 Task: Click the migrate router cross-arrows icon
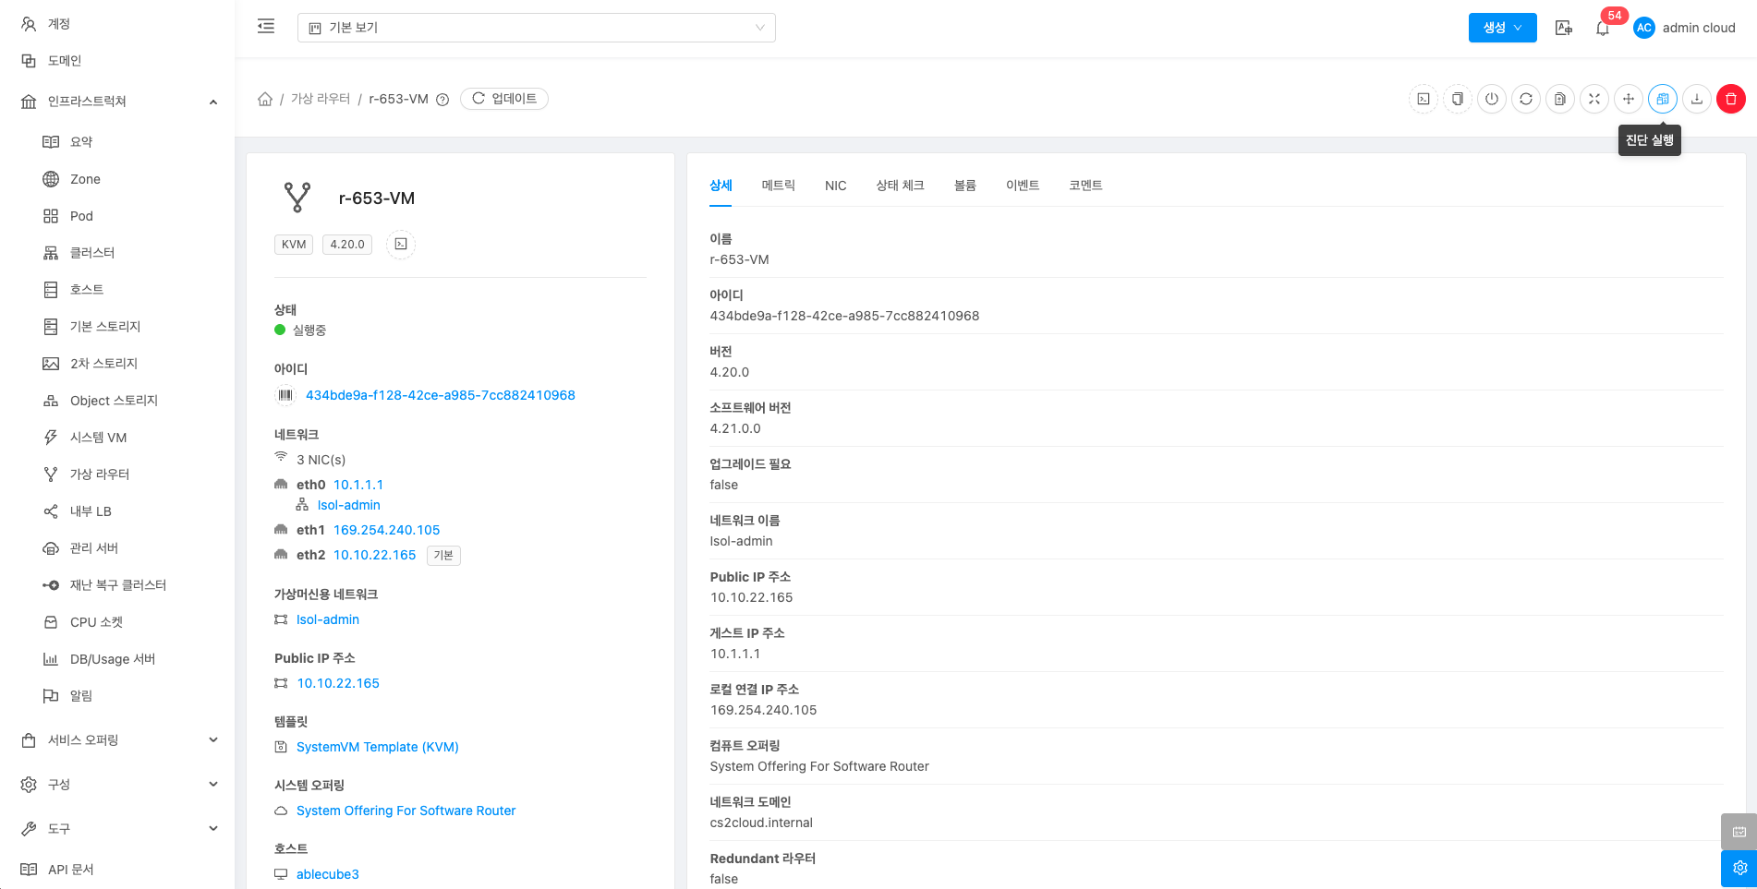[1628, 99]
